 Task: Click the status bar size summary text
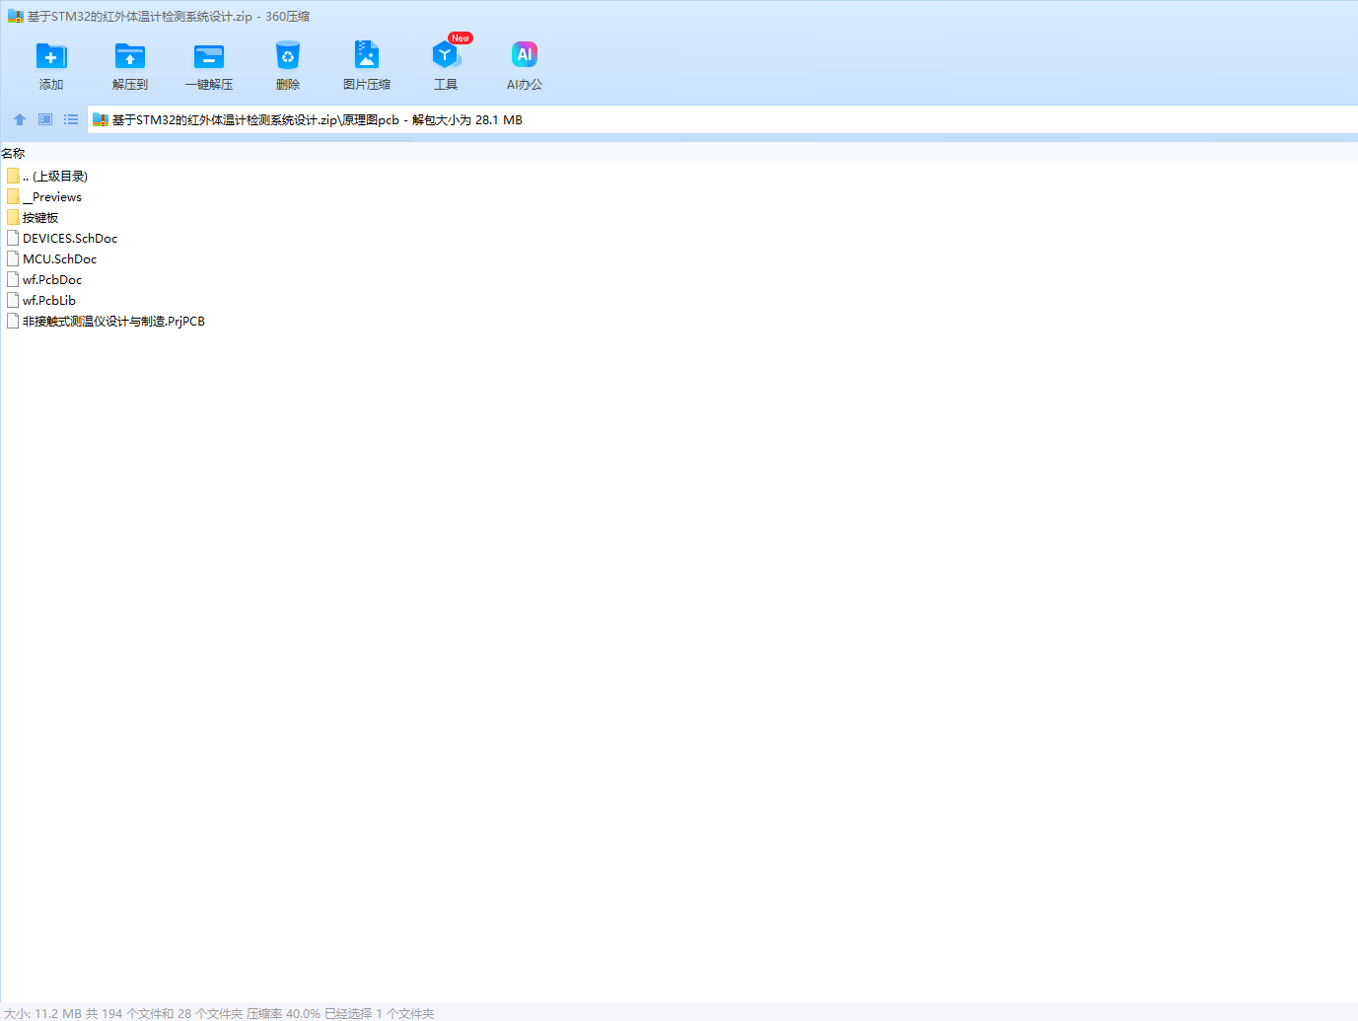[x=219, y=1013]
